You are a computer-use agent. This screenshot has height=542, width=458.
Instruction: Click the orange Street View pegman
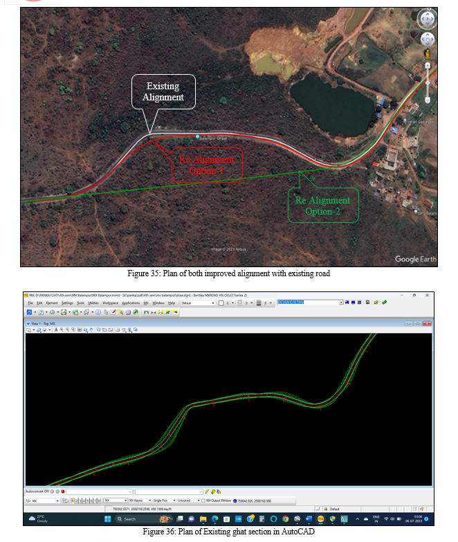428,54
